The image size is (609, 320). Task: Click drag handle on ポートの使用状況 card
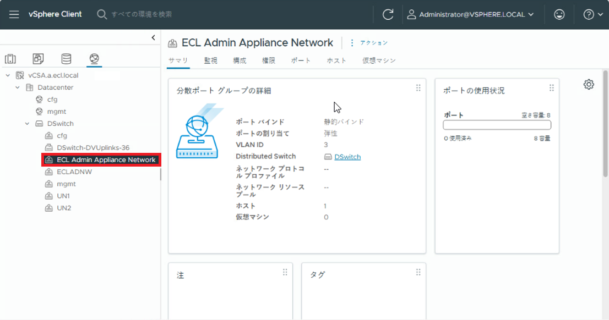click(552, 88)
